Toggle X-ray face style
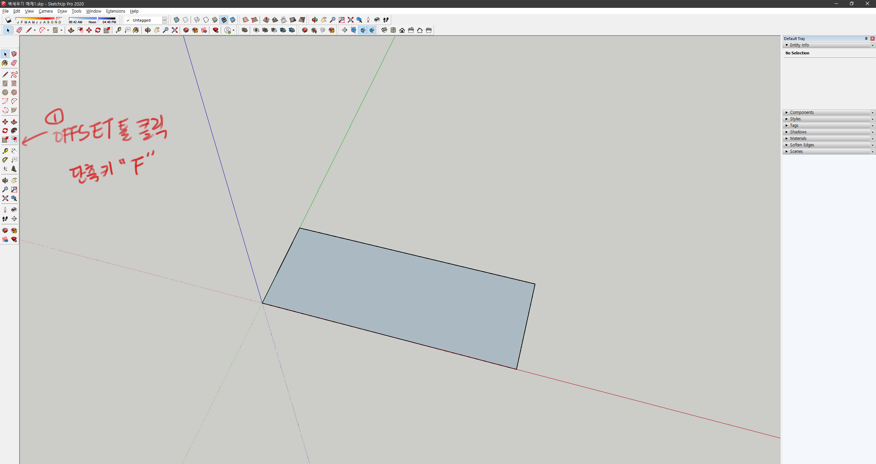The width and height of the screenshot is (876, 464). (x=177, y=20)
